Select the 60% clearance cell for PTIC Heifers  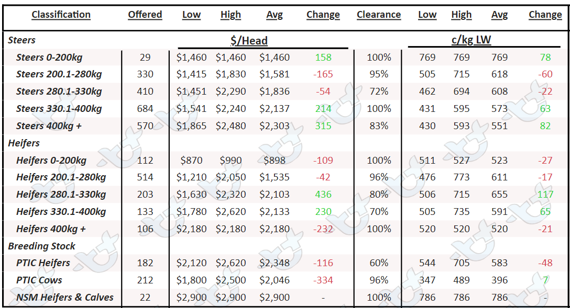[x=379, y=263]
